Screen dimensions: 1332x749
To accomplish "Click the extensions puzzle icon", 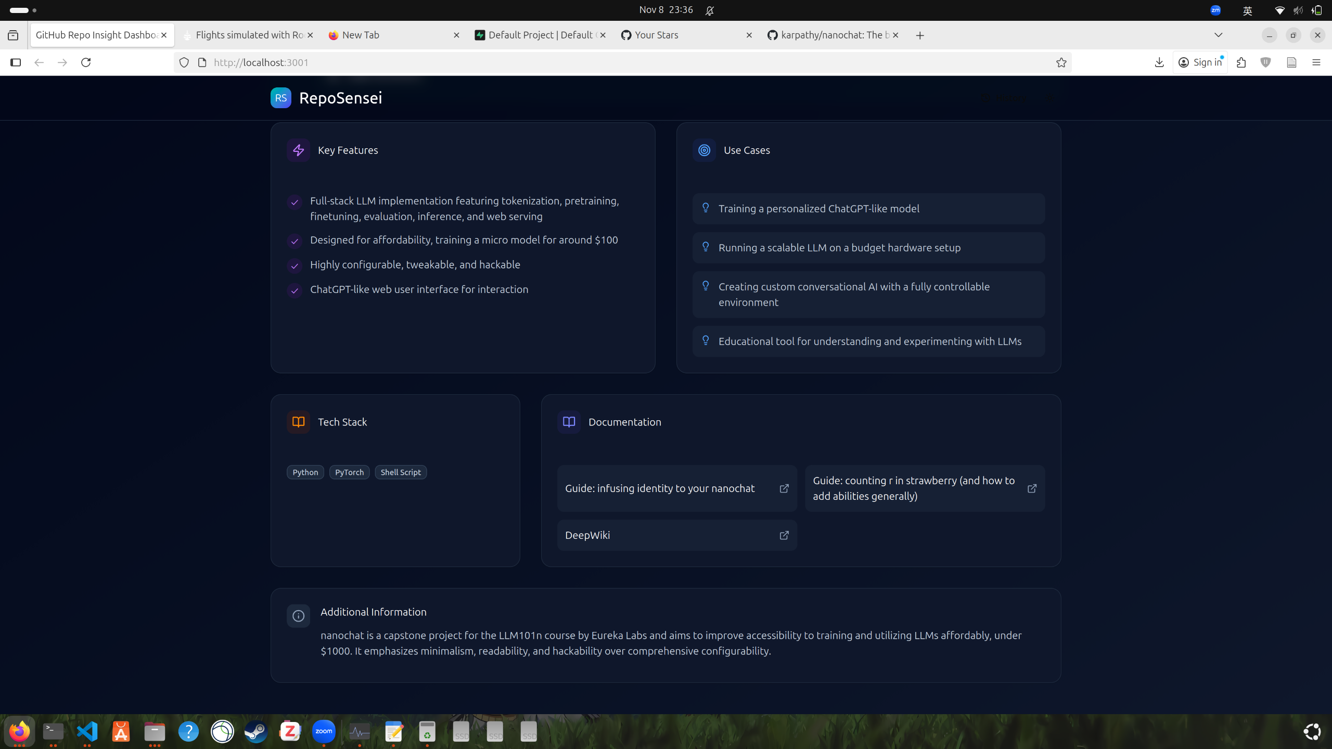I will [x=1241, y=62].
